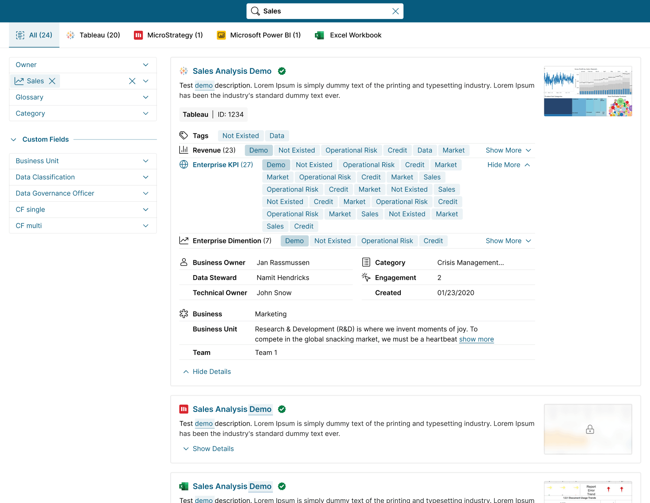
Task: Click the show more link in Business Unit text
Action: point(476,339)
